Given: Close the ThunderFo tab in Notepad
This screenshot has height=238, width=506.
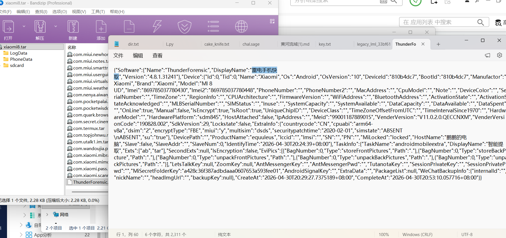Looking at the screenshot, I should click(423, 44).
